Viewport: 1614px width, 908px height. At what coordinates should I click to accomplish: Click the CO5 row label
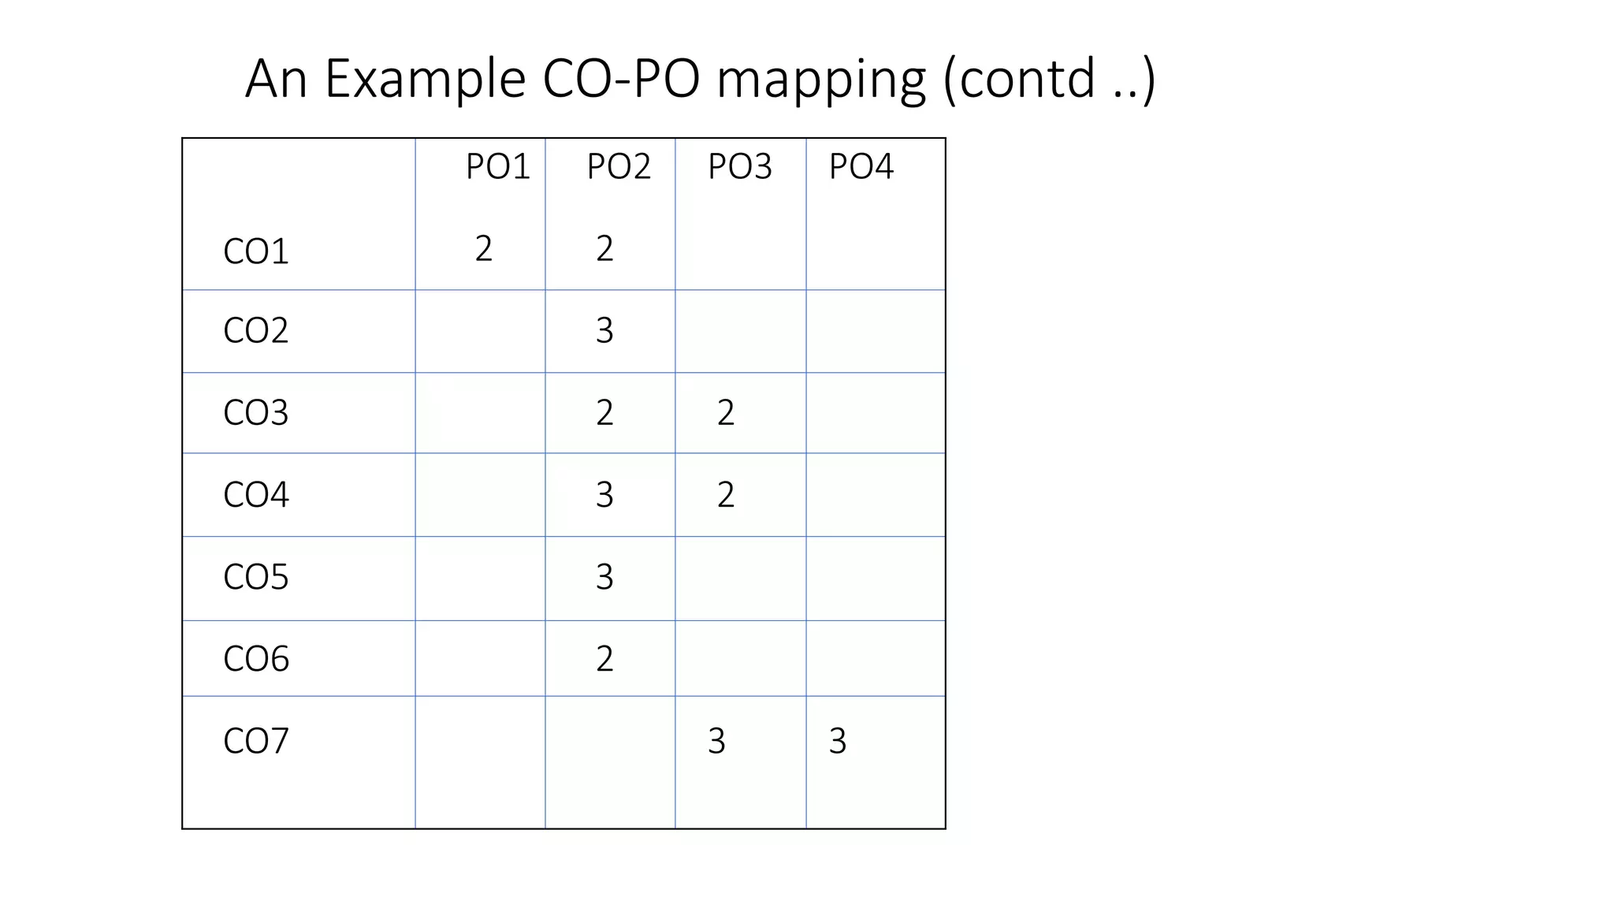256,576
